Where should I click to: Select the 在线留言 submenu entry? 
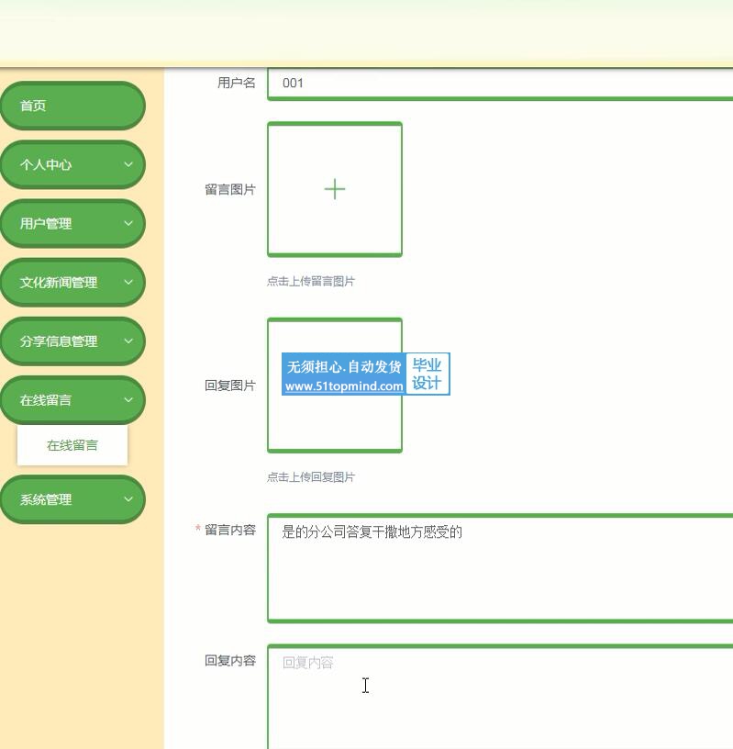(72, 445)
